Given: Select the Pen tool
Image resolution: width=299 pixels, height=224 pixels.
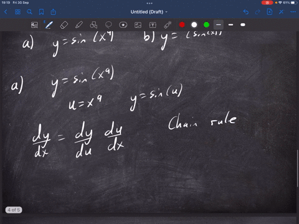Looking at the screenshot, I should pos(49,25).
